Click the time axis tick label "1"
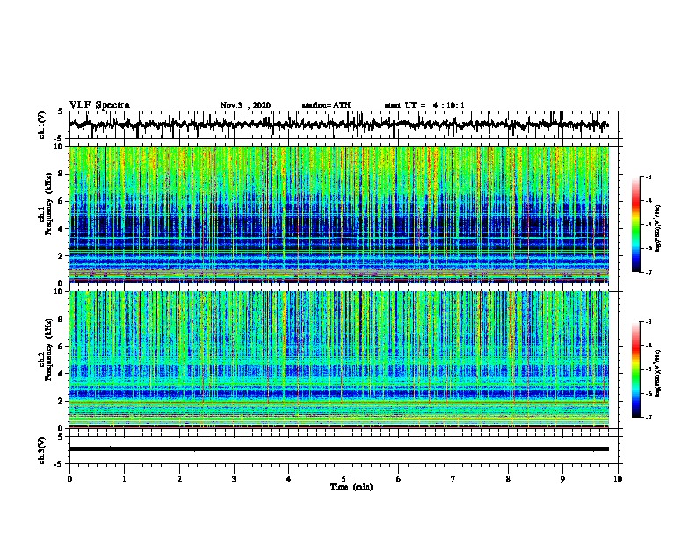The height and width of the screenshot is (537, 696). point(124,479)
